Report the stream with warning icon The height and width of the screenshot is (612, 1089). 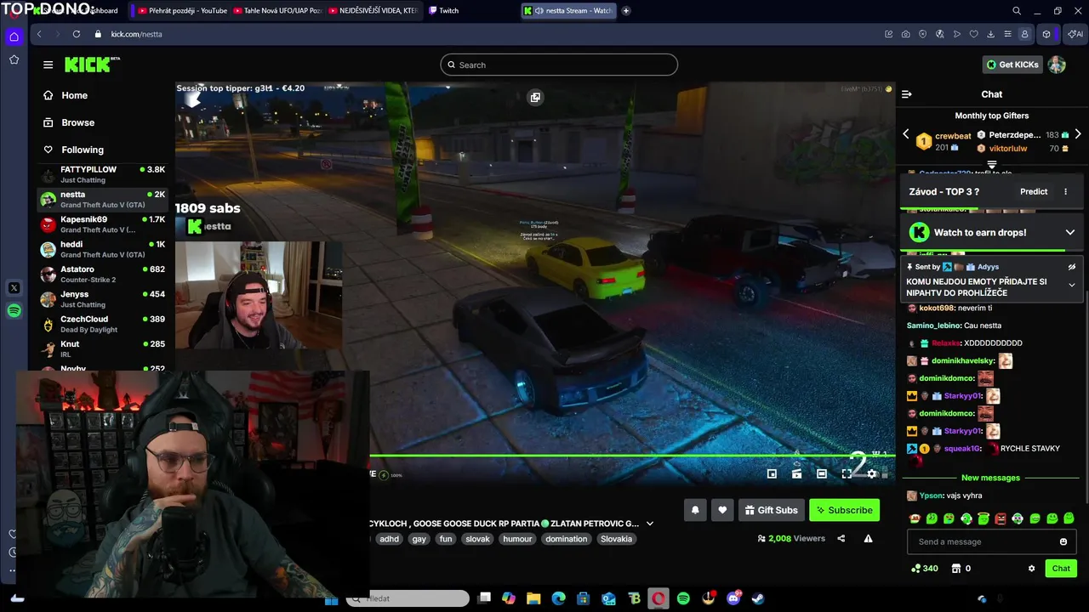(x=868, y=538)
